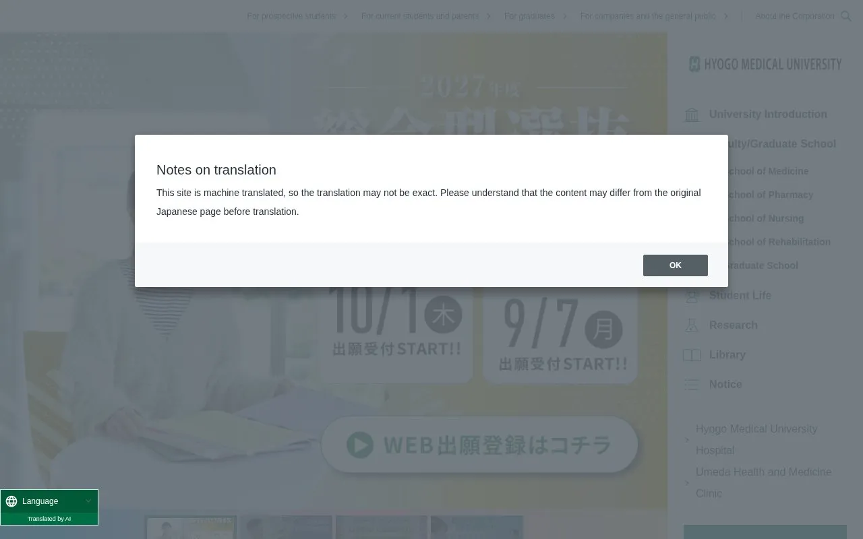Click OK in the translation notes dialog

tap(675, 265)
